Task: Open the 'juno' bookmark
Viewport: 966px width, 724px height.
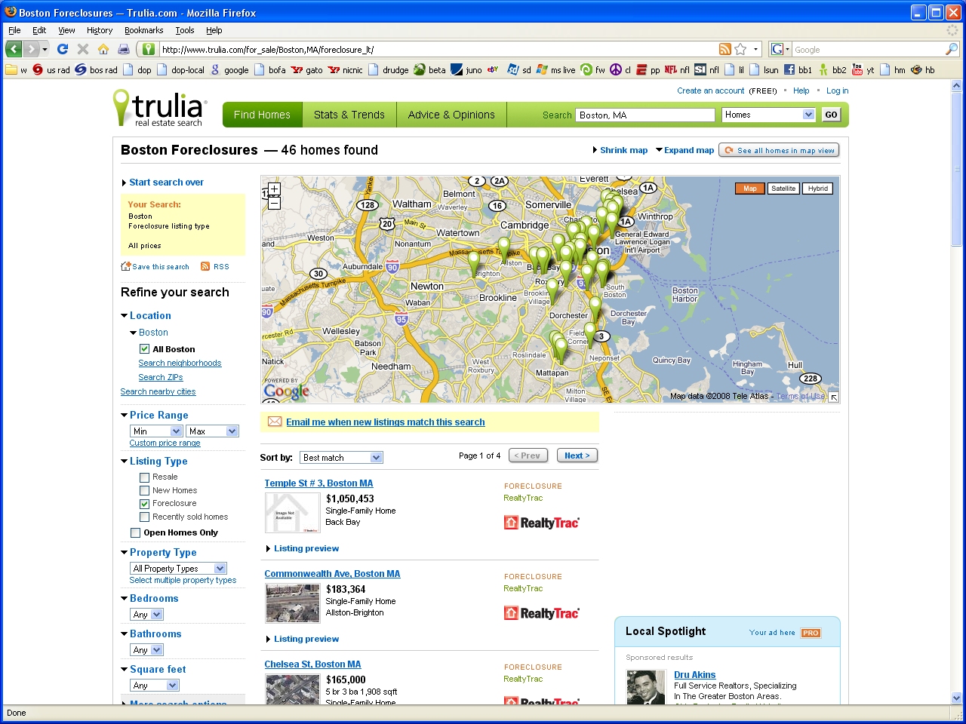Action: pyautogui.click(x=466, y=70)
